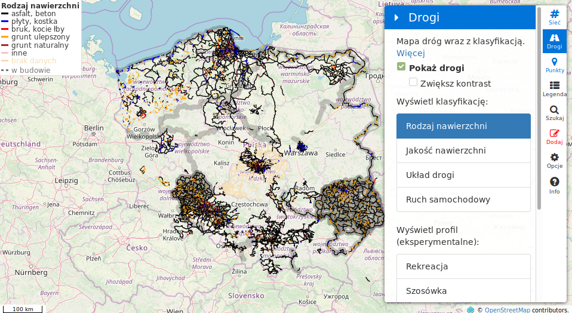The width and height of the screenshot is (572, 313).
Task: Click the Dodaj edit icon
Action: (x=555, y=137)
